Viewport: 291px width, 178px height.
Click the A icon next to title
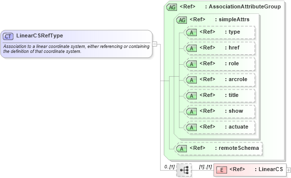click(x=191, y=96)
